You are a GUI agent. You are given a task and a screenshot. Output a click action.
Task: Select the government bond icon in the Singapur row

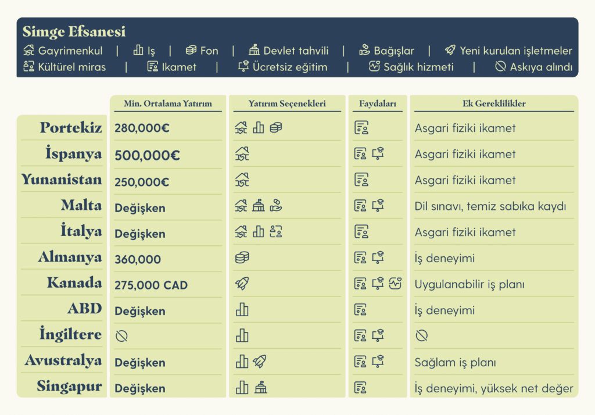click(259, 387)
